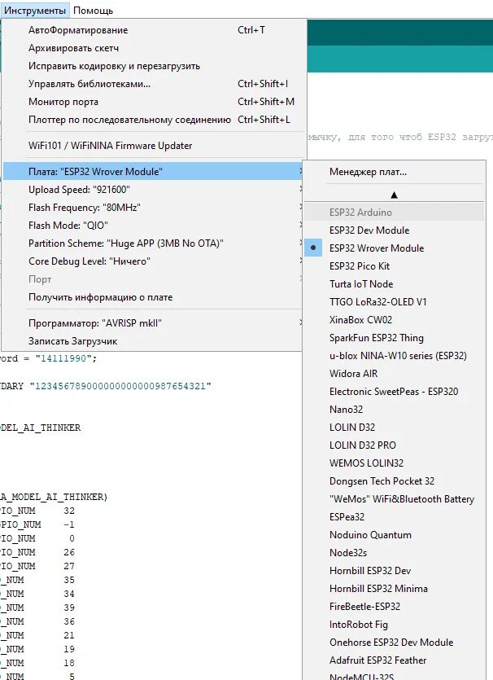Image resolution: width=493 pixels, height=680 pixels.
Task: Click the pin value 27 in code
Action: click(x=69, y=566)
